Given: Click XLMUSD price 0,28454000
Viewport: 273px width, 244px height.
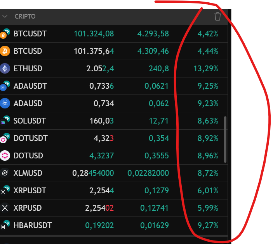Looking at the screenshot, I should click(x=93, y=173).
